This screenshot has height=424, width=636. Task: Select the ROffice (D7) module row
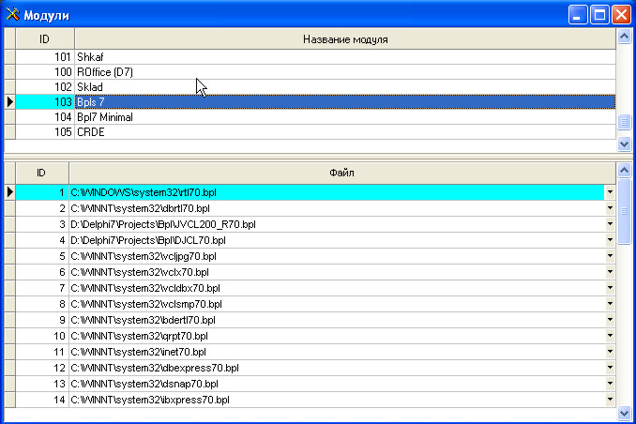coord(343,71)
